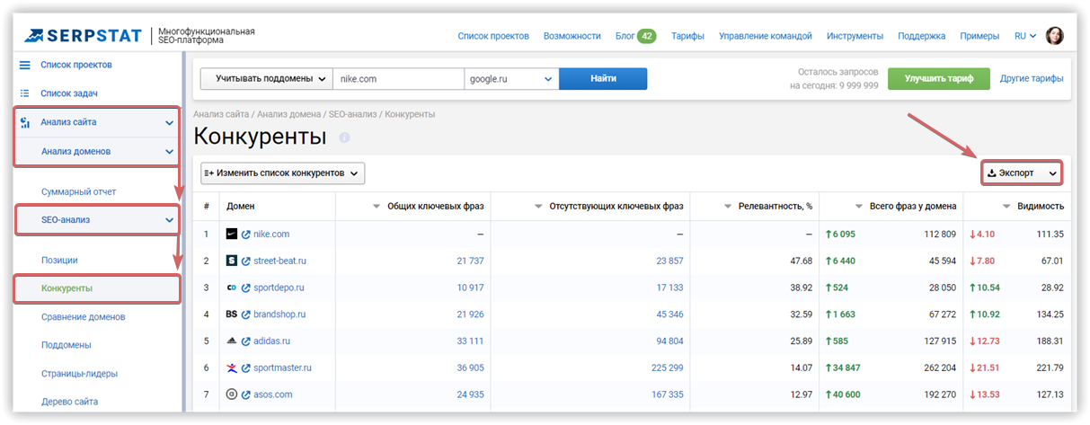Click the Анализ сайта chart icon
This screenshot has height=425, width=1090.
point(25,122)
